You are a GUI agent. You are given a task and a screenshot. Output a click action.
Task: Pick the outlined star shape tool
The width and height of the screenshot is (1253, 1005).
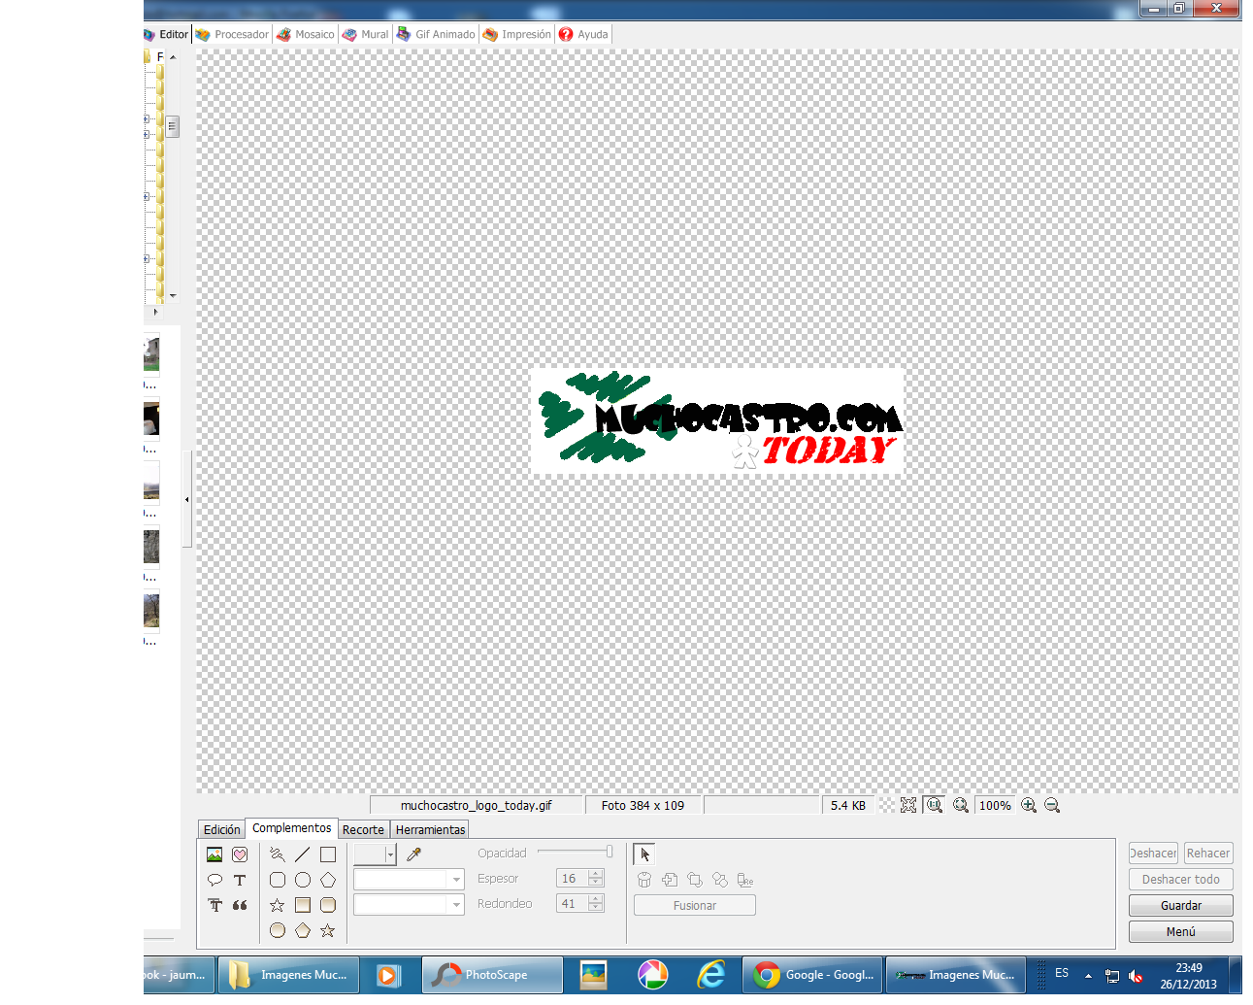pos(278,905)
